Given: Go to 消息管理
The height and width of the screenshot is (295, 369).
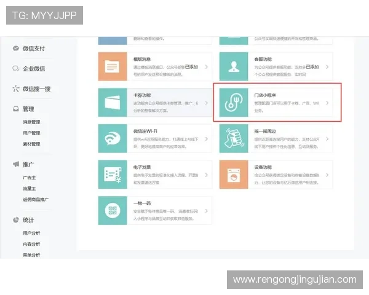Looking at the screenshot, I should click(x=31, y=122).
